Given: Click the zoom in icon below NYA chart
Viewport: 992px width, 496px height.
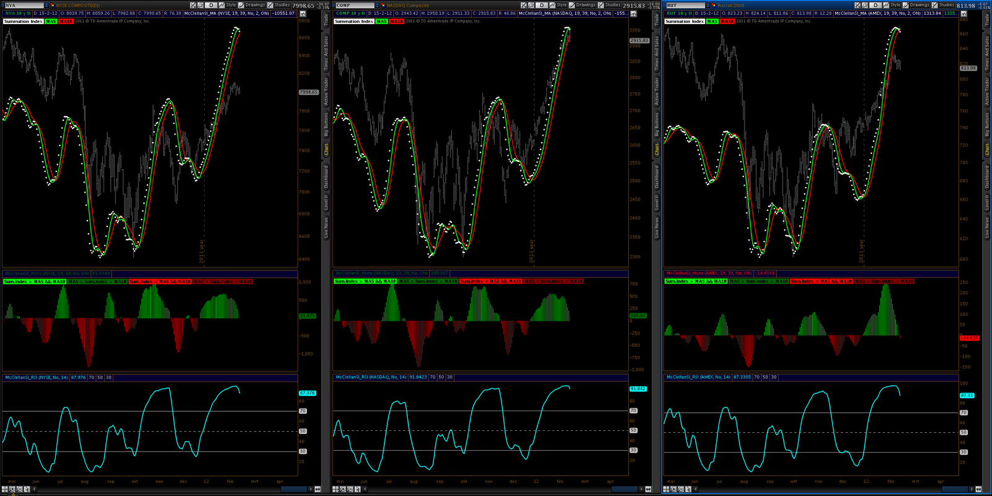Looking at the screenshot, I should pos(12,489).
